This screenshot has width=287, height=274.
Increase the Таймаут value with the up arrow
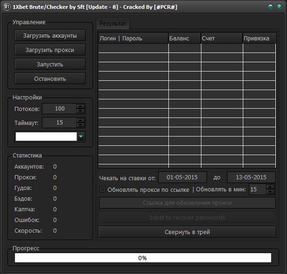[x=80, y=120]
